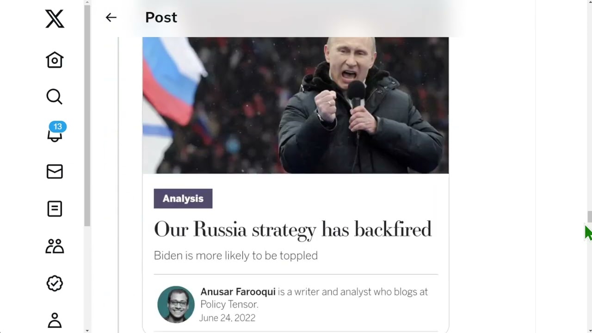Click author name Anusar Farooqui
This screenshot has height=333, width=592.
pos(238,292)
